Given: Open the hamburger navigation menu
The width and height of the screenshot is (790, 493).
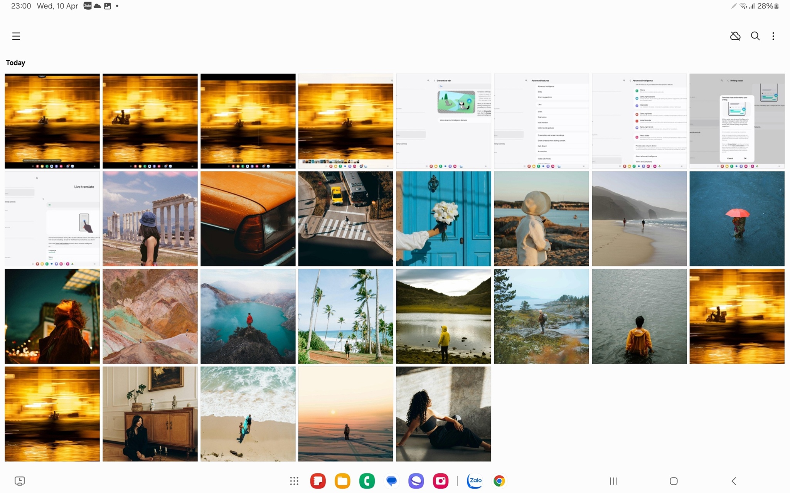Looking at the screenshot, I should click(16, 36).
